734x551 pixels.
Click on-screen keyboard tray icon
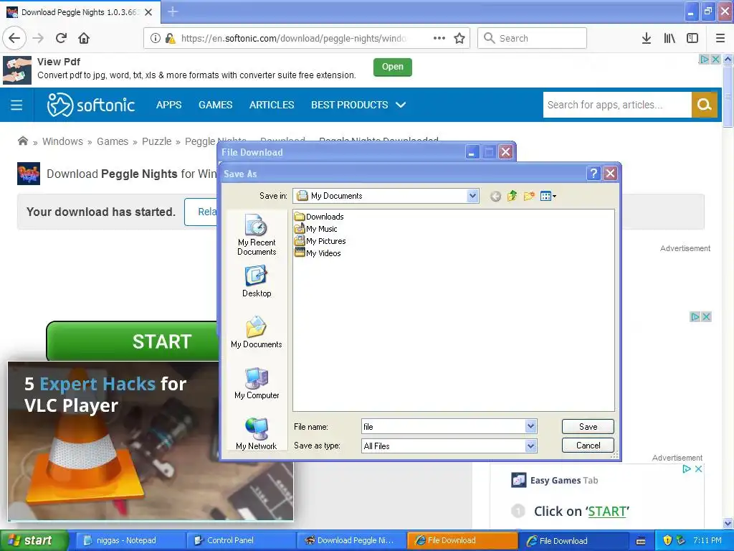640,541
